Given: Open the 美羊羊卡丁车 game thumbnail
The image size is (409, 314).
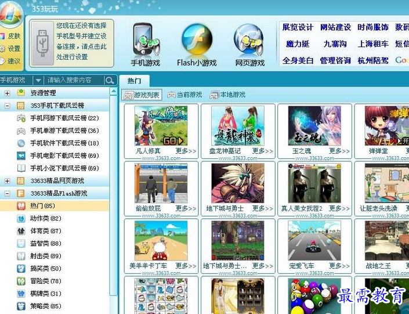Looking at the screenshot, I should coord(161,240).
